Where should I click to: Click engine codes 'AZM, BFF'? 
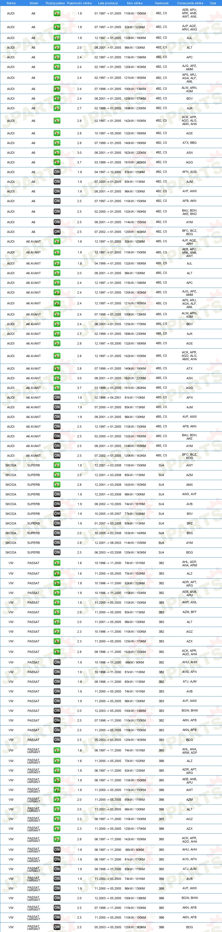(x=190, y=612)
